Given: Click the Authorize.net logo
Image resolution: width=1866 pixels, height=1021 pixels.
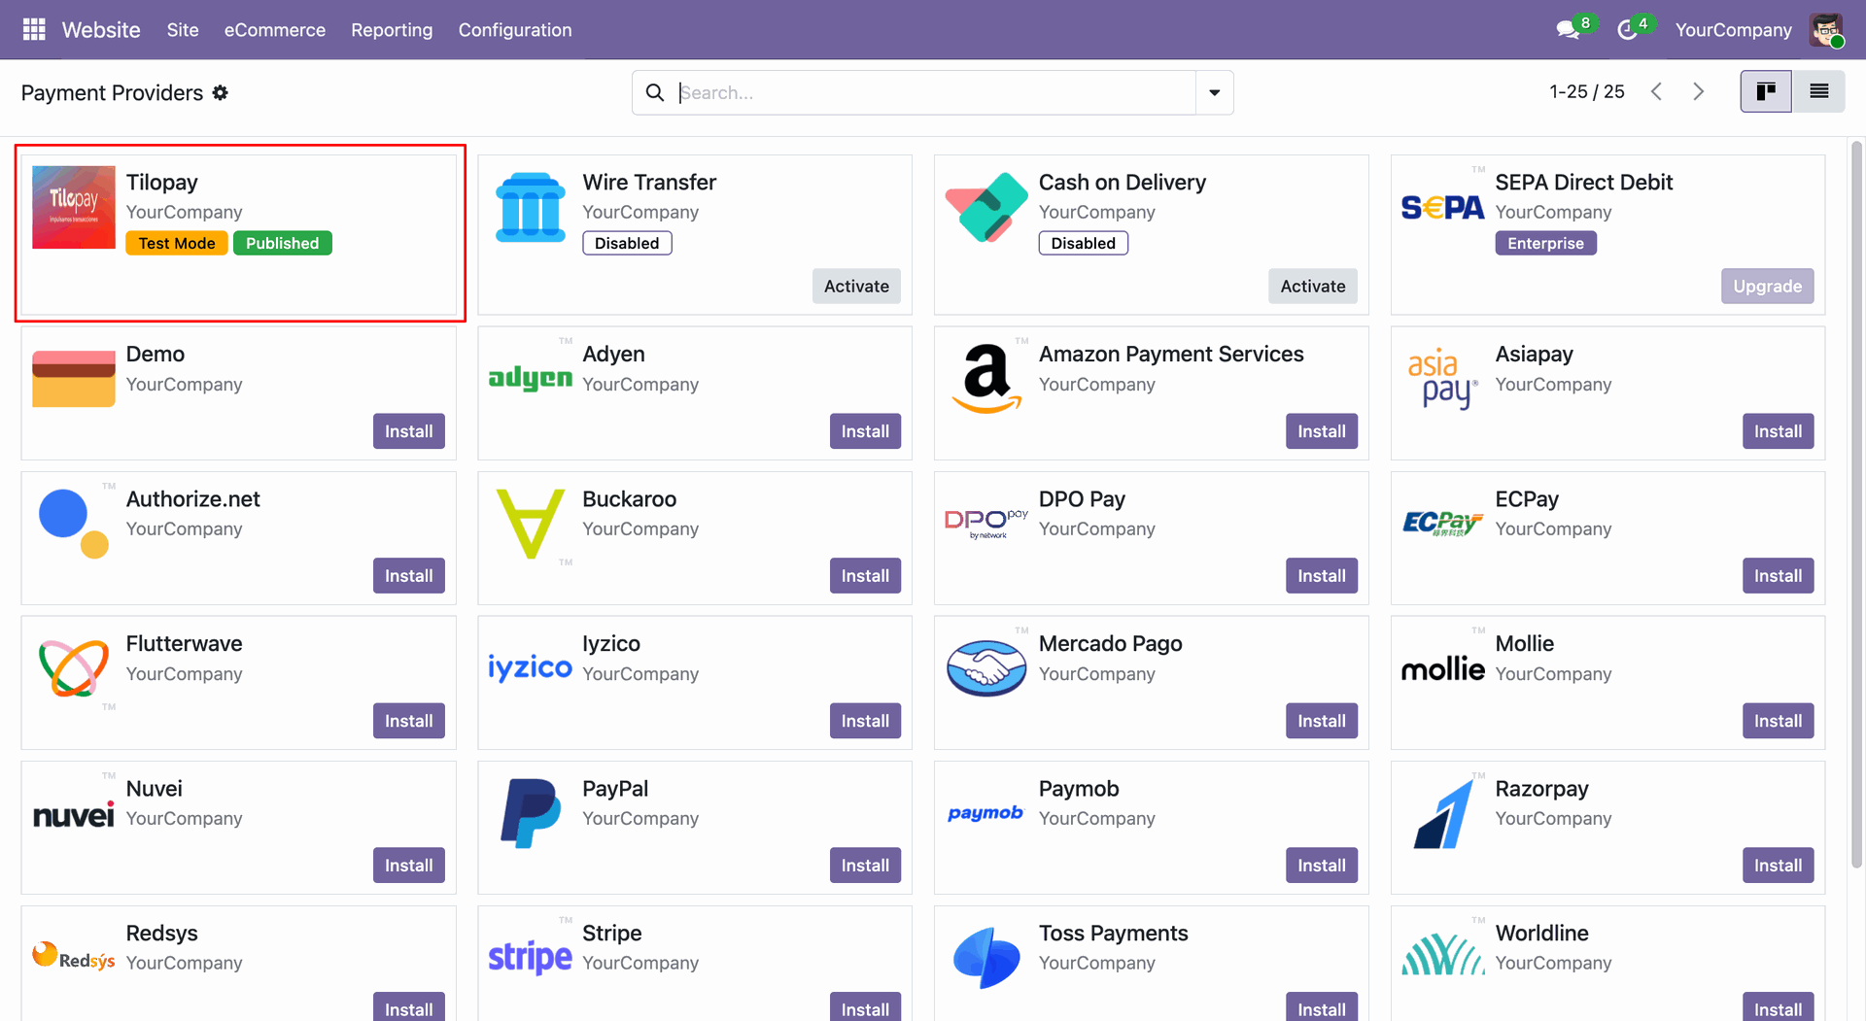Looking at the screenshot, I should click(x=74, y=524).
